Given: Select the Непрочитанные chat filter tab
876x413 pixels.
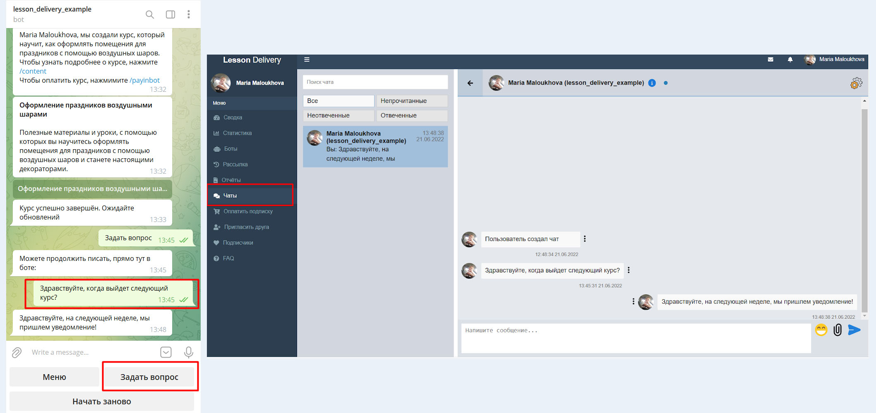Looking at the screenshot, I should (412, 101).
